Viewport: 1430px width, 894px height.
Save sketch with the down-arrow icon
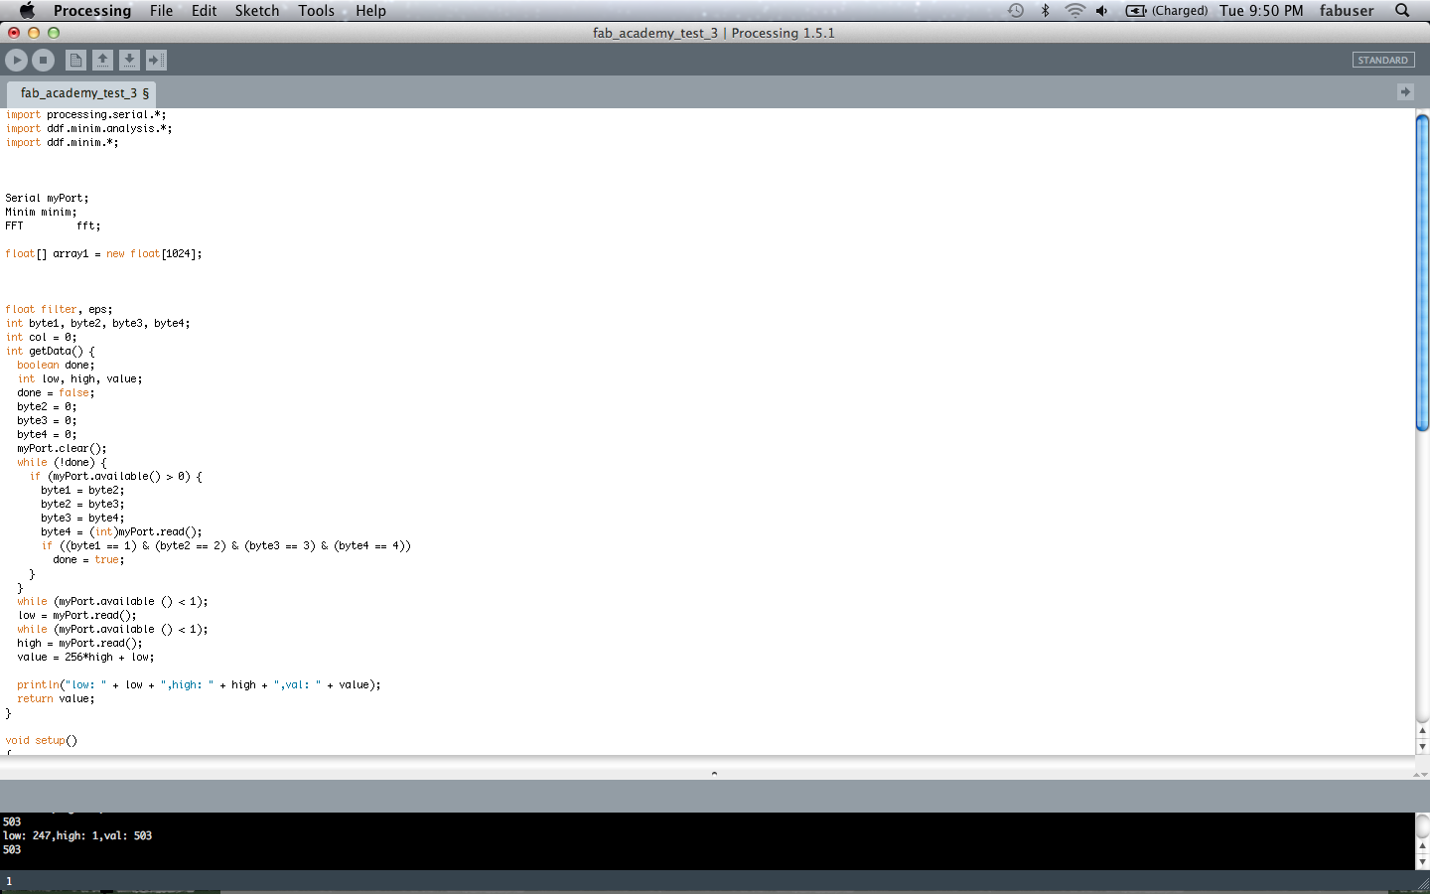coord(129,61)
